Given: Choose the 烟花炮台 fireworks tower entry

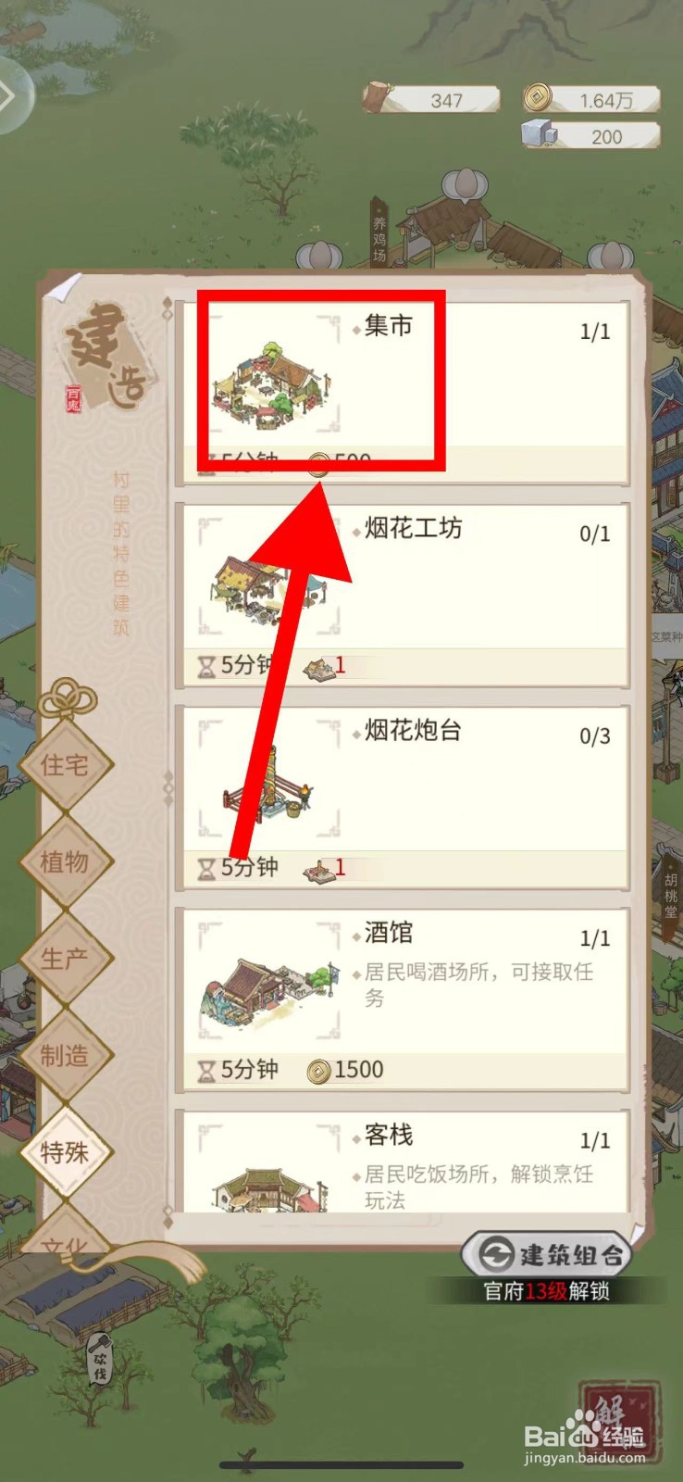Looking at the screenshot, I should [x=403, y=797].
